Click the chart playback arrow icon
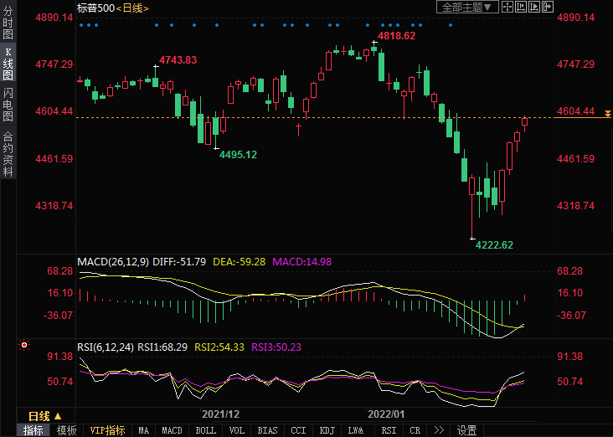Viewport: 613px width, 437px height. [535, 7]
